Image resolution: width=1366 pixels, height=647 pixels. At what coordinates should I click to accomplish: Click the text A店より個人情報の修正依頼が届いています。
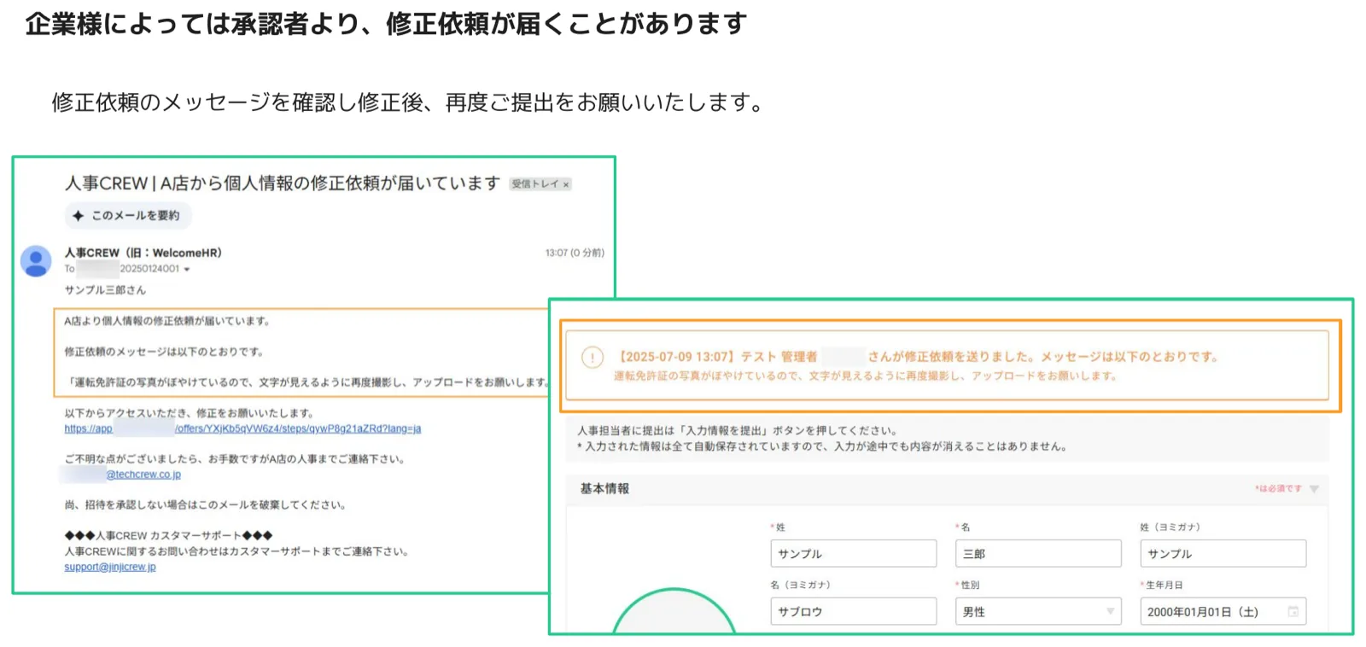coord(168,321)
